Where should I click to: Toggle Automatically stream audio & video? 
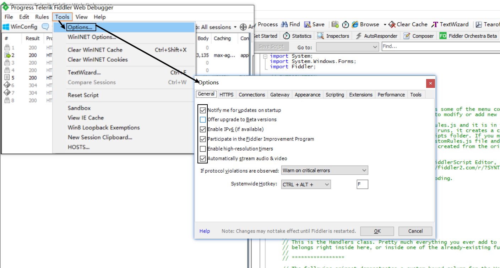(x=203, y=158)
